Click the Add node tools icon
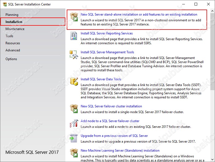215x162 pixels. pos(74,123)
